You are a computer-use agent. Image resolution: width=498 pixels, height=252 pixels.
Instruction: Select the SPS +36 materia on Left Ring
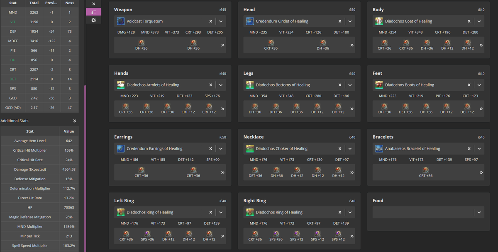pos(147,236)
